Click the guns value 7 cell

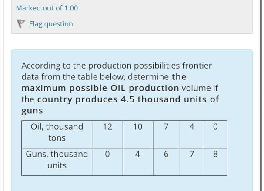[192, 162]
